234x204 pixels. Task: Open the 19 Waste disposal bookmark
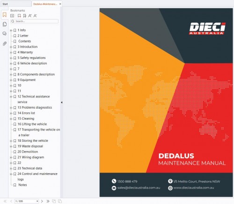click(x=30, y=146)
